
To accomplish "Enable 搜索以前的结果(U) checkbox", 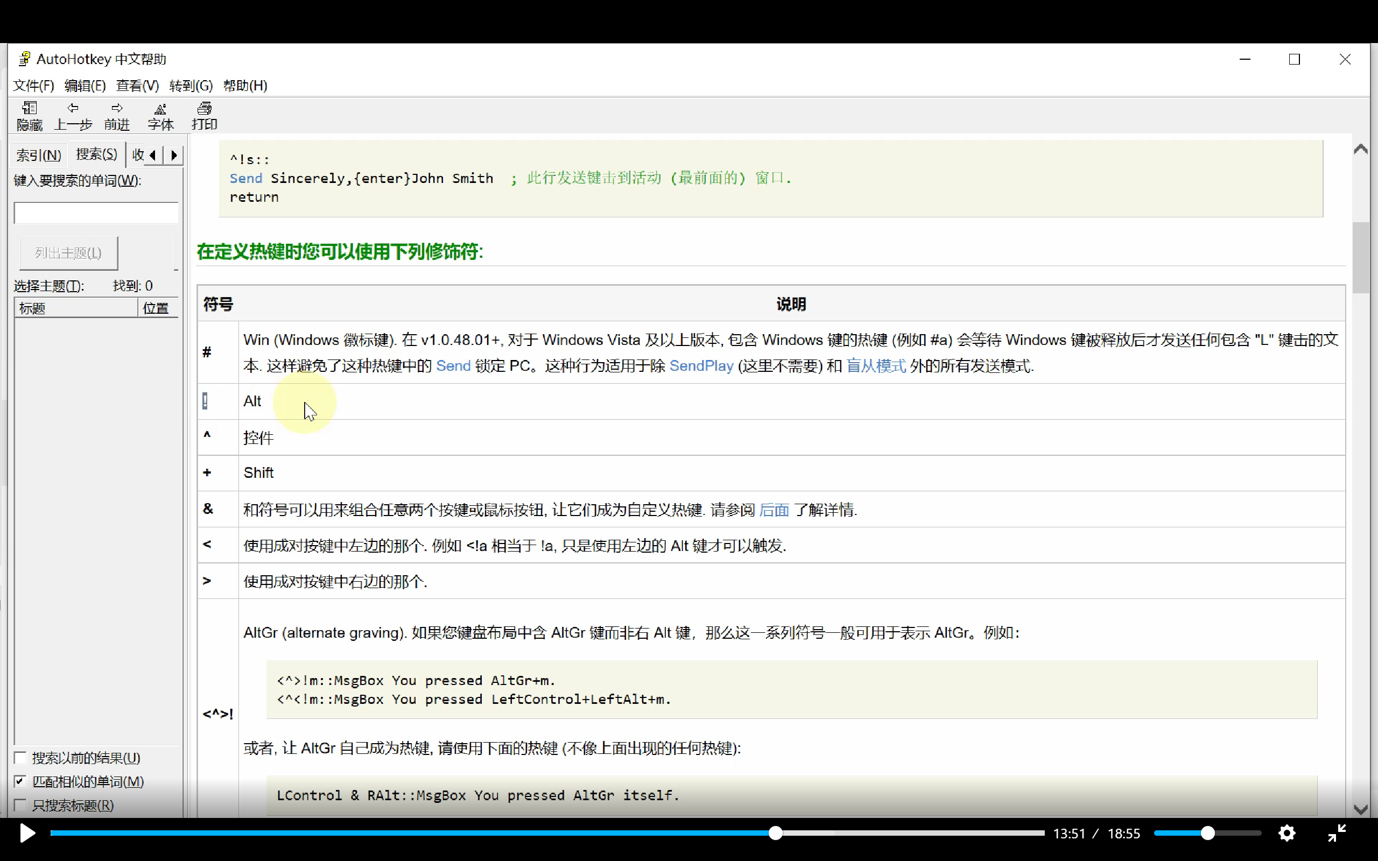I will coord(20,757).
